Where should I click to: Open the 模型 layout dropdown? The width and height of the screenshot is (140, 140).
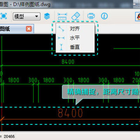[26, 16]
